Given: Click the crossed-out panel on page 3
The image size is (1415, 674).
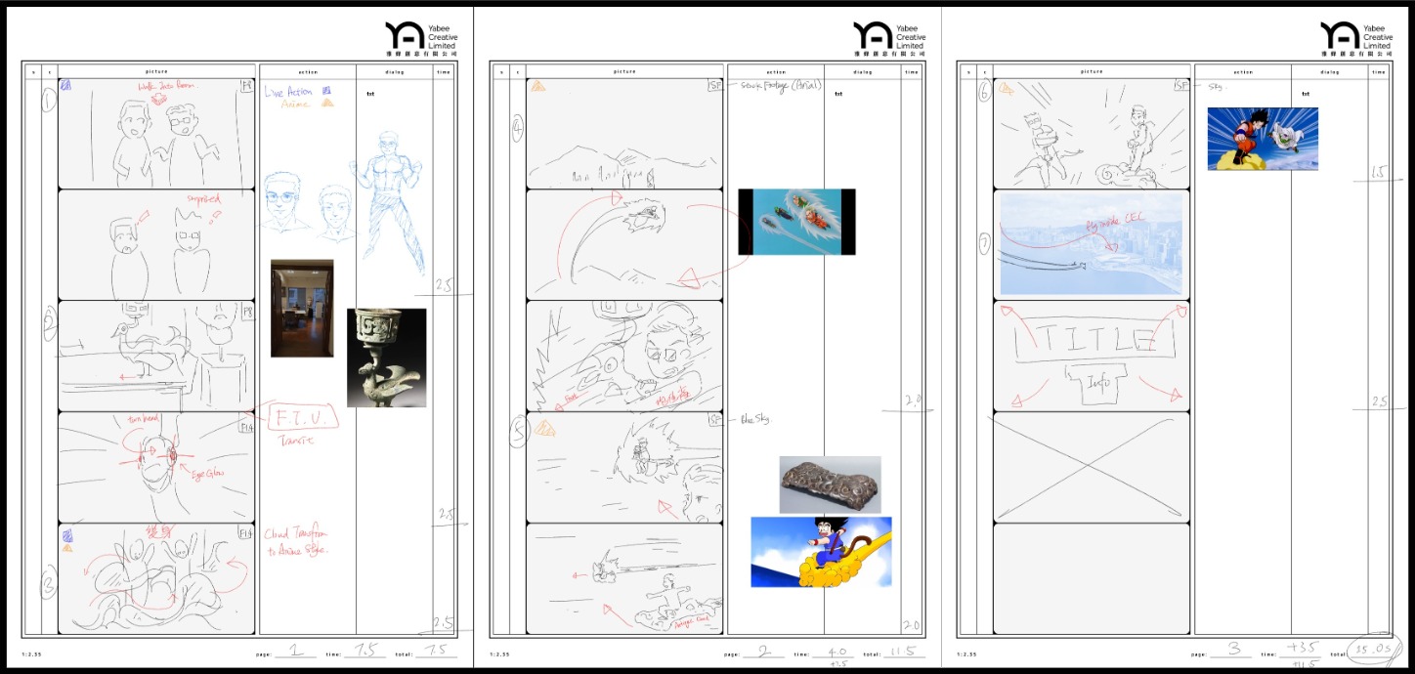Looking at the screenshot, I should (x=1092, y=467).
